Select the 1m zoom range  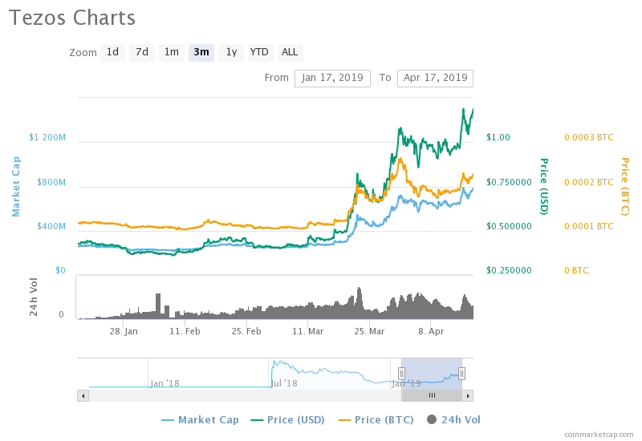pos(172,52)
